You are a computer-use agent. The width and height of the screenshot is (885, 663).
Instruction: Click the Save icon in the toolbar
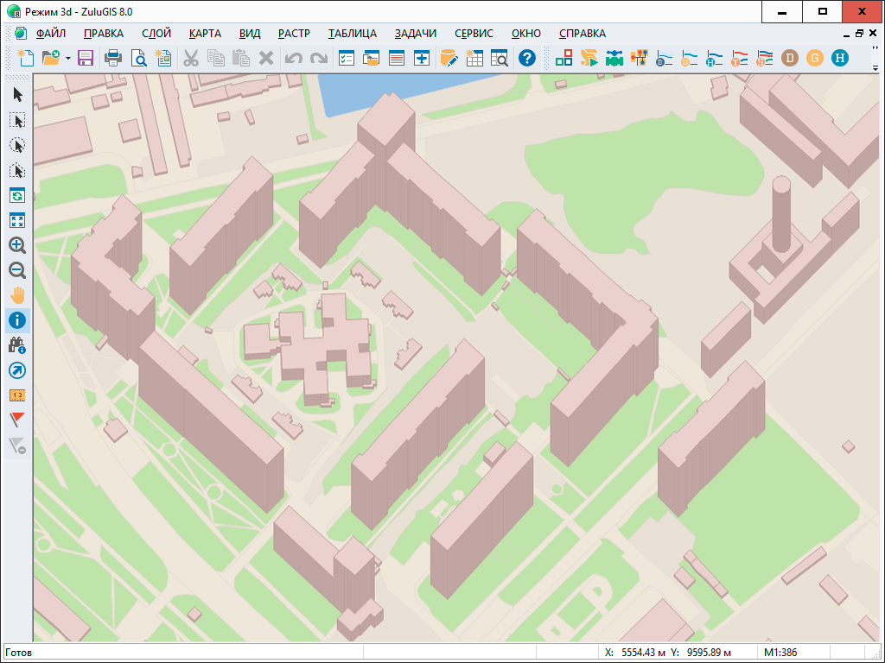pos(86,58)
